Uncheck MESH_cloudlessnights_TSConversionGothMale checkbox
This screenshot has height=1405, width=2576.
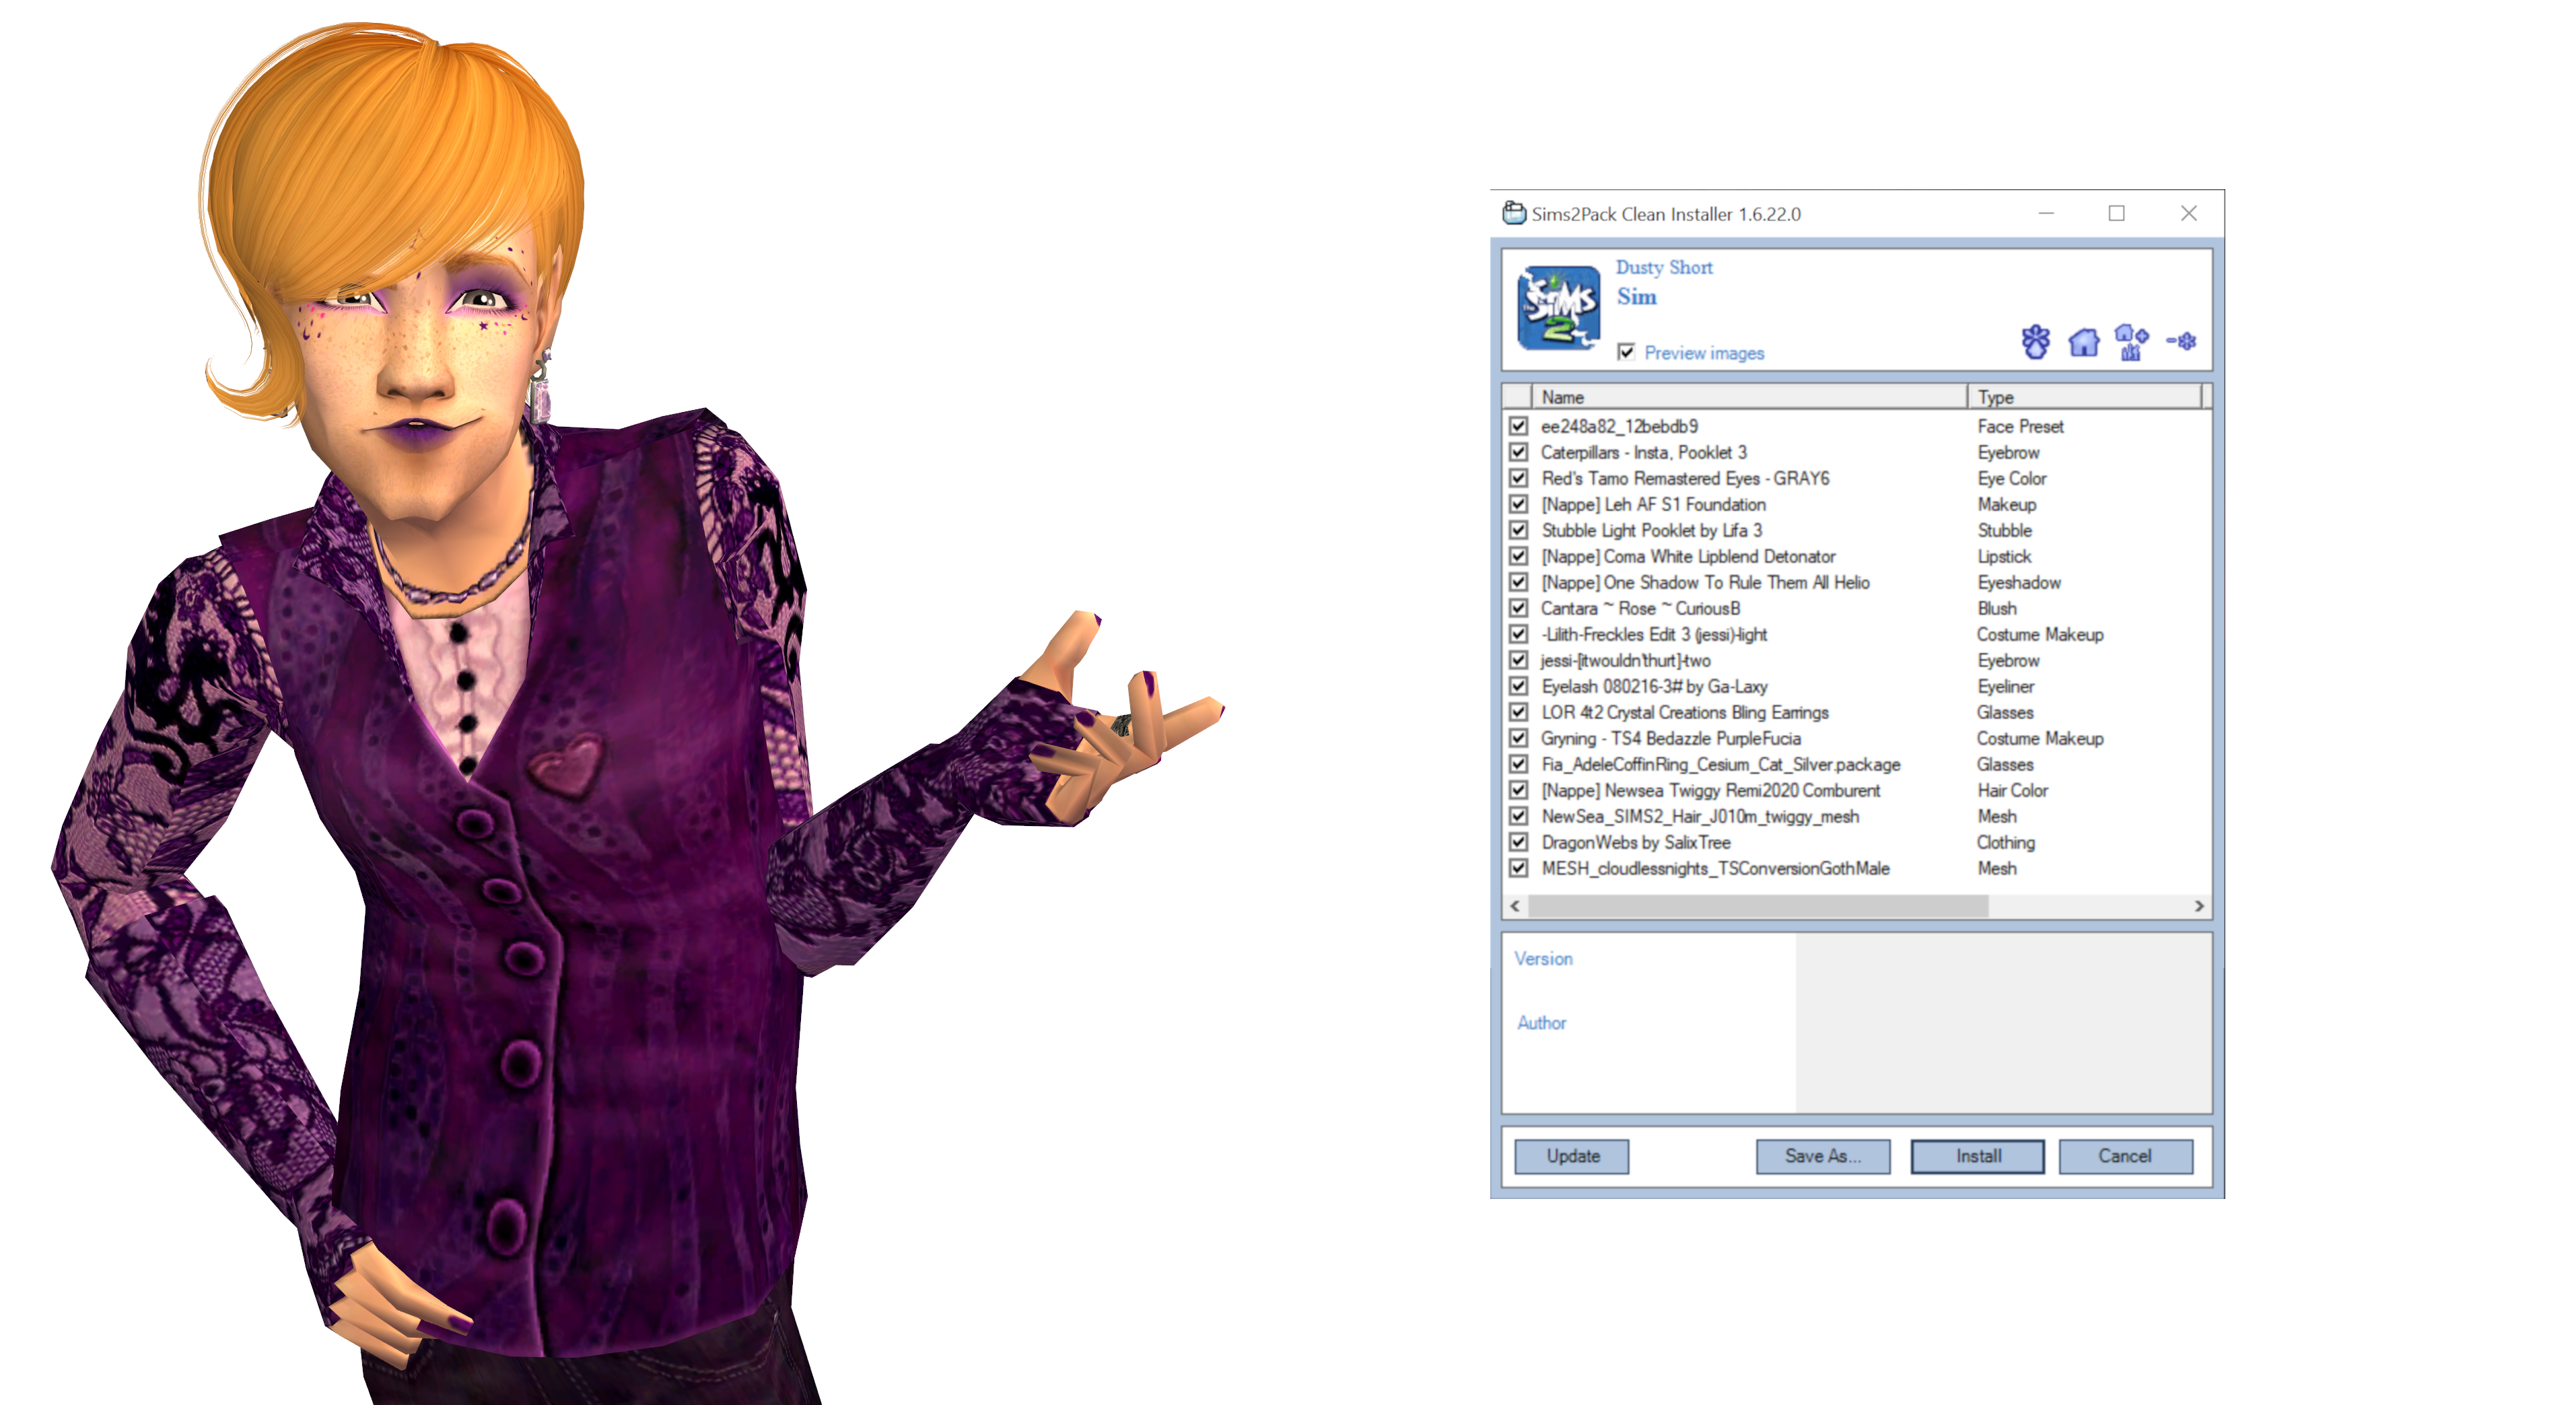tap(1519, 868)
